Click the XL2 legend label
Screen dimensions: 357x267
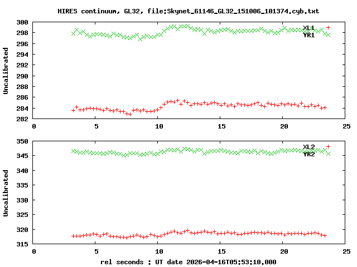pos(308,147)
